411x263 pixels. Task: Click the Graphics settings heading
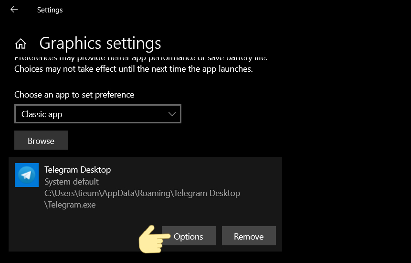(x=100, y=44)
